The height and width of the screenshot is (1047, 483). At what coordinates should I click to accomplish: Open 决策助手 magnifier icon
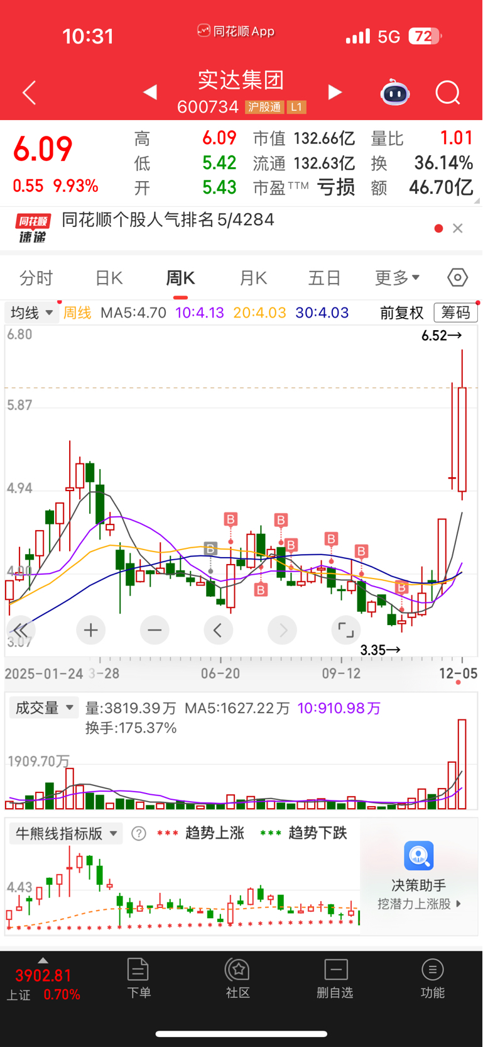(x=418, y=856)
